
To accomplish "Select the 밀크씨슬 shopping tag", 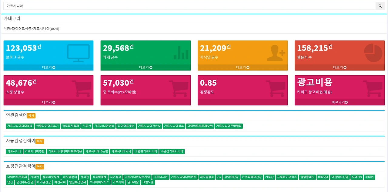I will coord(133,182).
